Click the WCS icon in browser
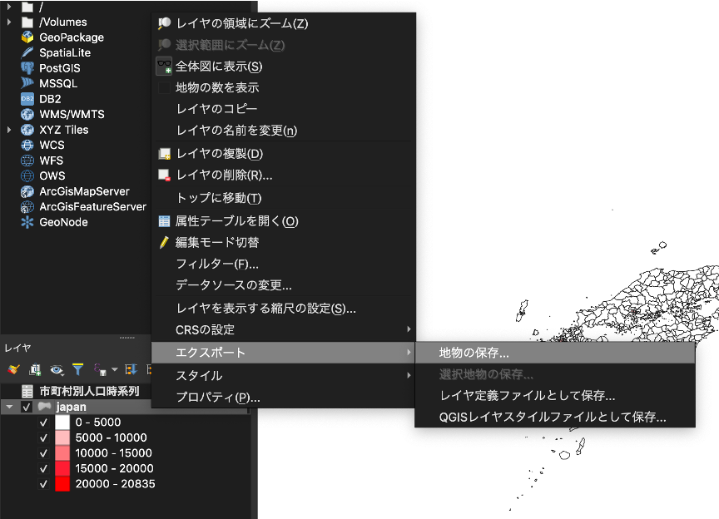This screenshot has height=519, width=719. tap(27, 145)
